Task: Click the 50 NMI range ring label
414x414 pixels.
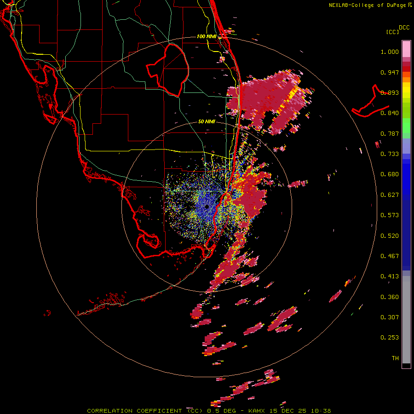Action: click(x=207, y=122)
